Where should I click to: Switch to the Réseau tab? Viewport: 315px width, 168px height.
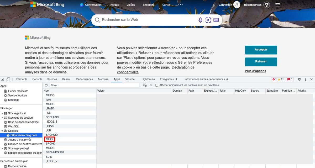(67, 79)
